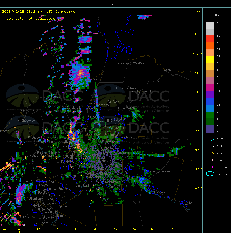Viewport: 231px width, 233px height.
Task: Click the white 30HM arrow symbol
Action: 210,146
